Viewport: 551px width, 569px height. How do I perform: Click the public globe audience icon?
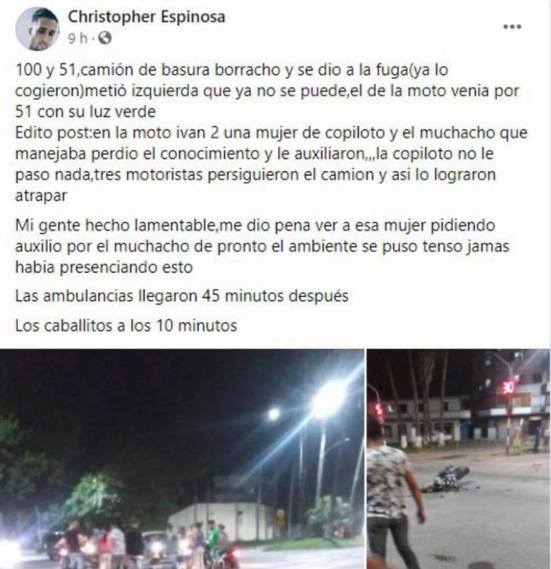(x=105, y=38)
